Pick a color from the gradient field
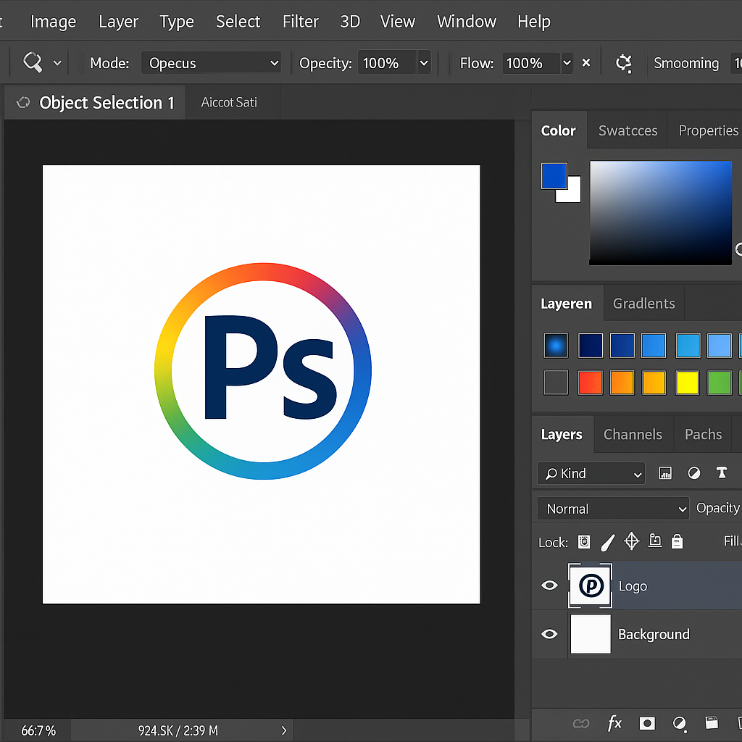The width and height of the screenshot is (742, 742). (x=661, y=212)
